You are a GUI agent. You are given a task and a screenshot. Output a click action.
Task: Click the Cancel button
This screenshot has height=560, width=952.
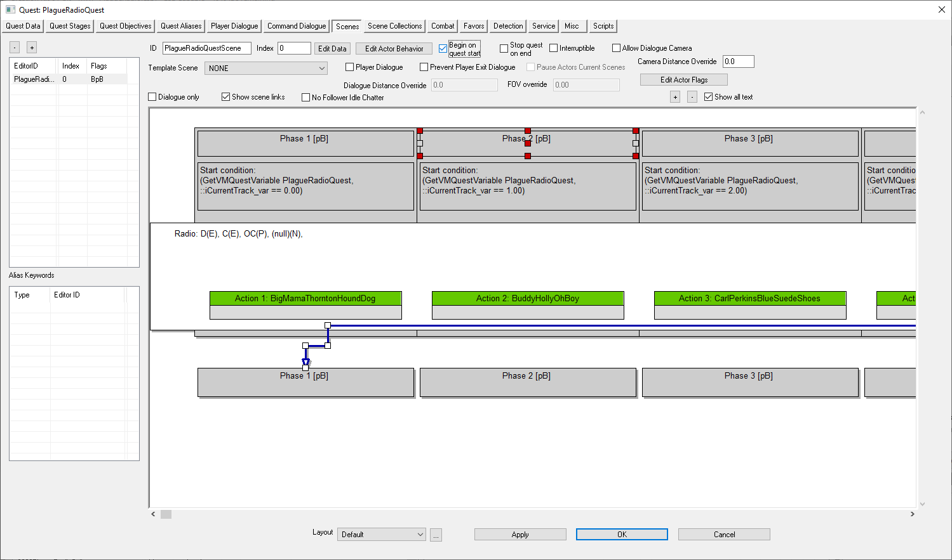pos(724,535)
